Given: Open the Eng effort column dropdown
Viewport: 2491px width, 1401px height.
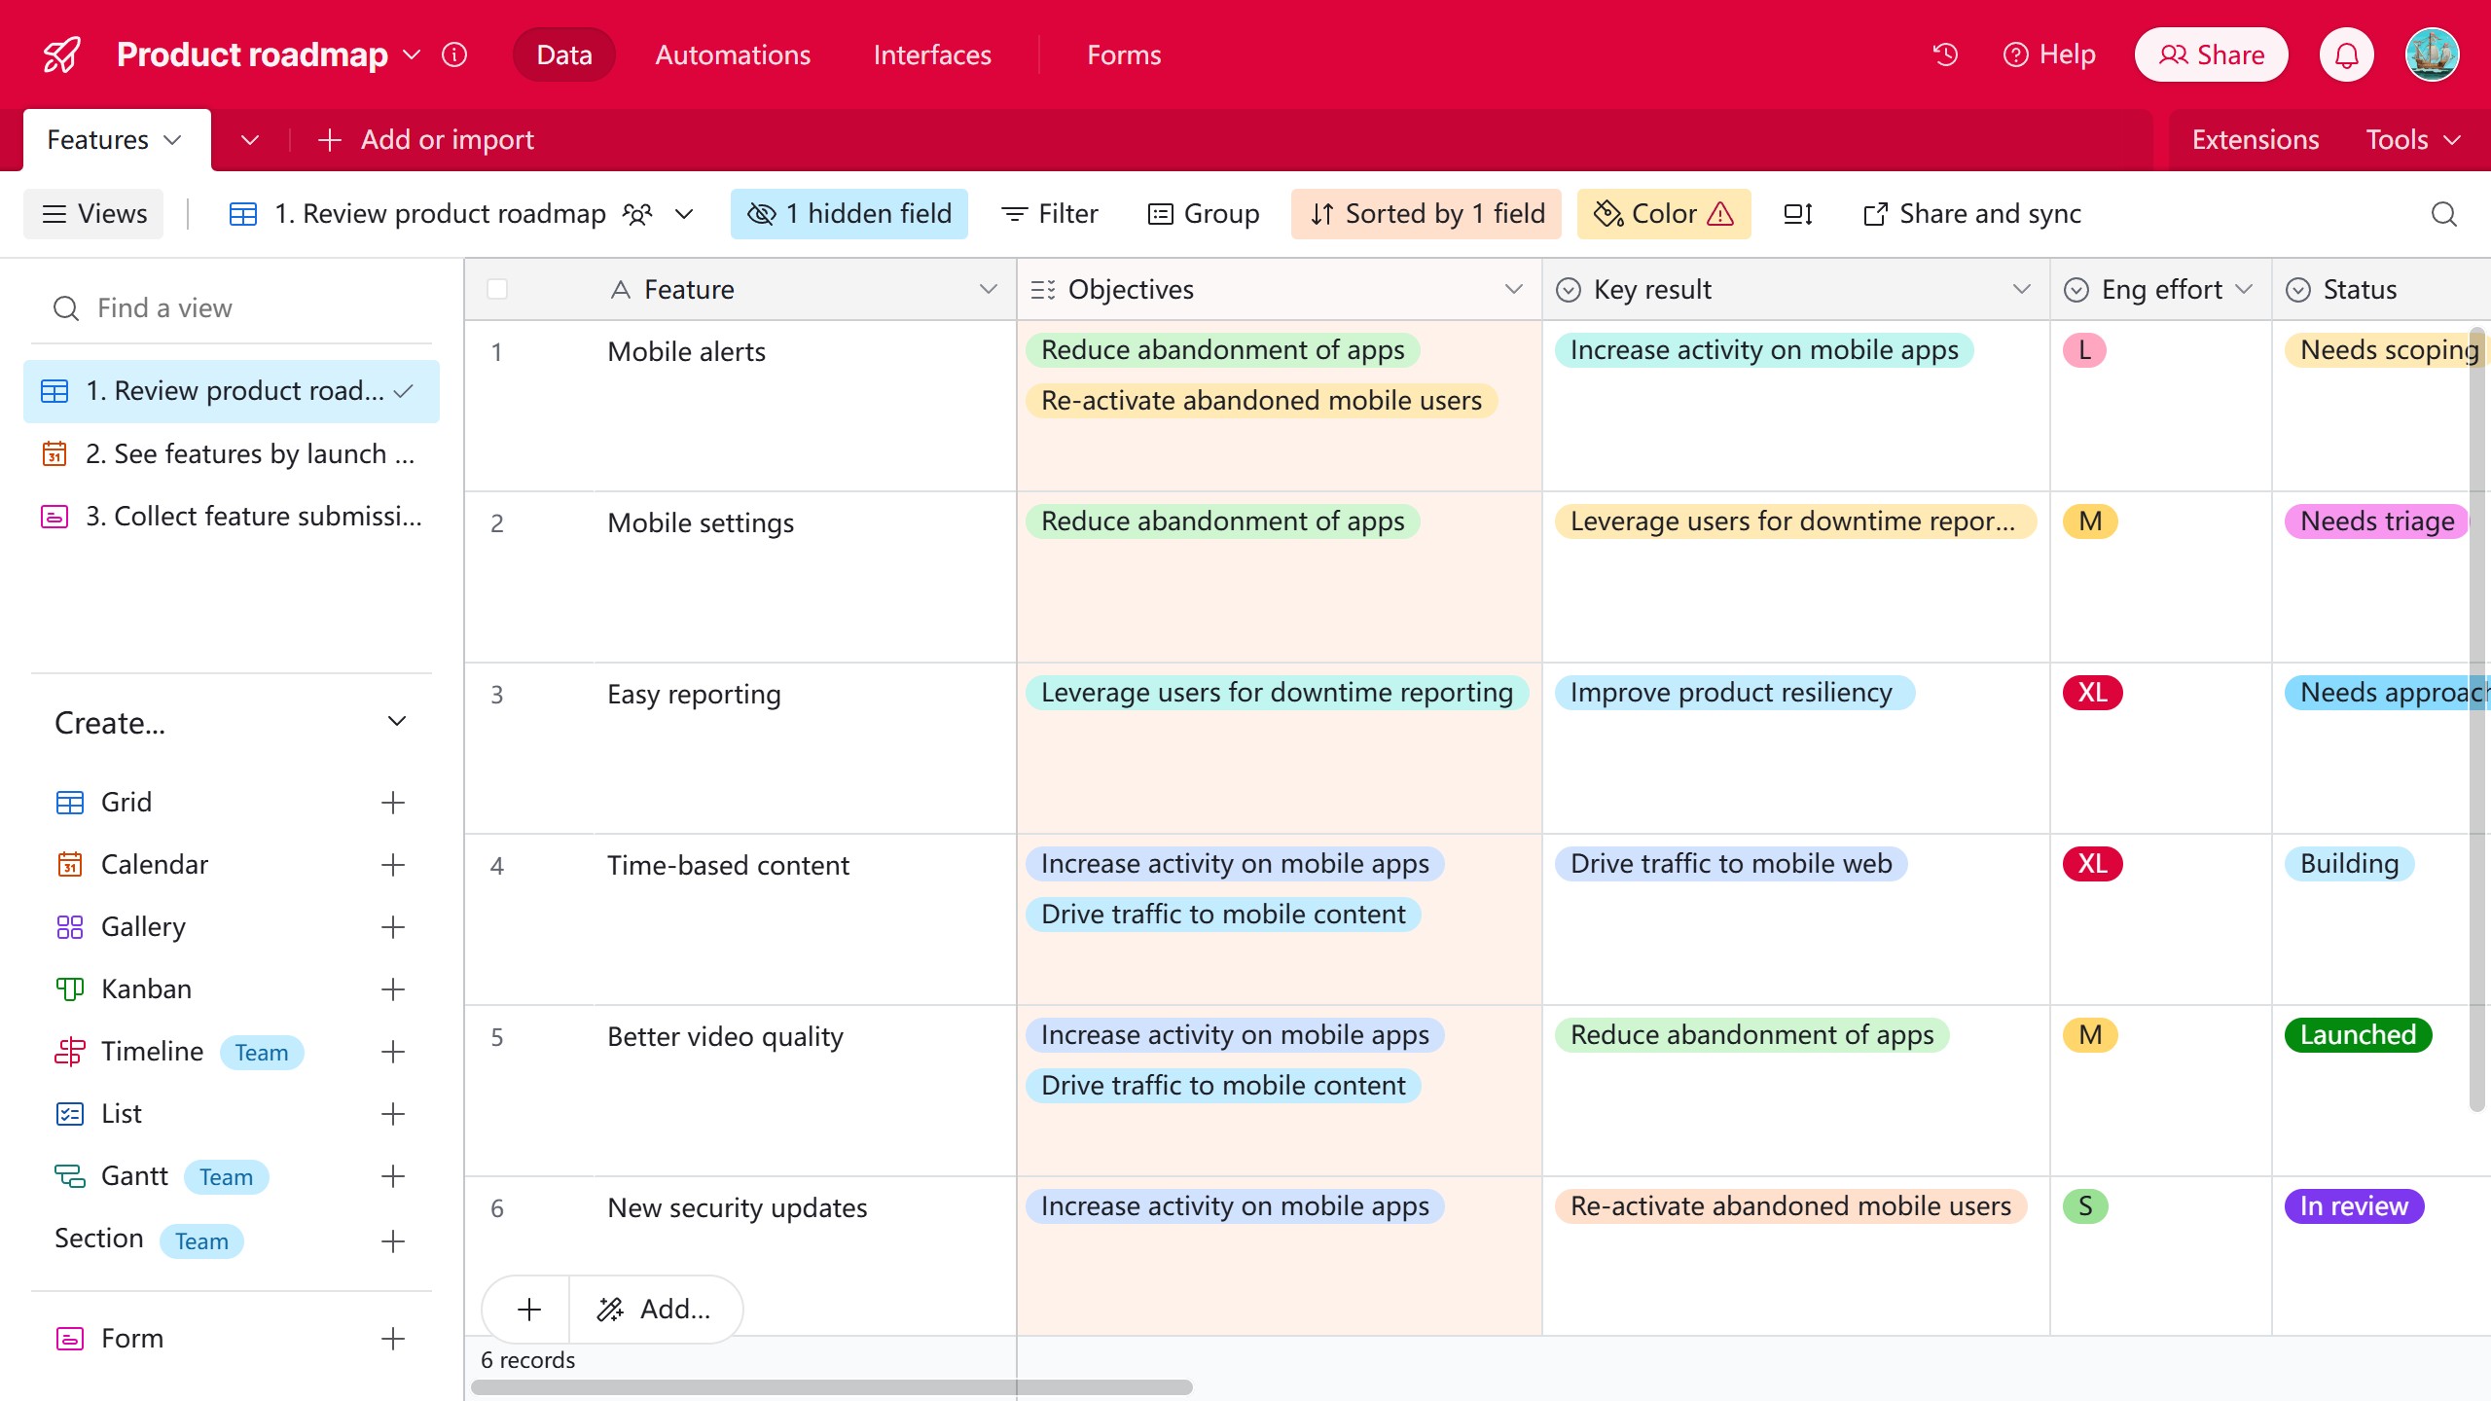Looking at the screenshot, I should (x=2244, y=289).
